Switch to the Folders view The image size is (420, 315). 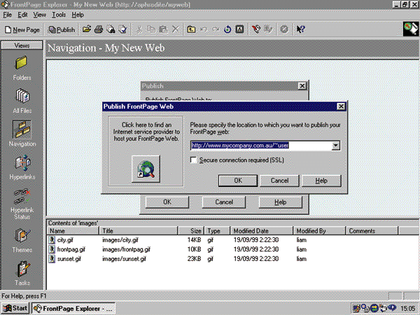click(22, 66)
